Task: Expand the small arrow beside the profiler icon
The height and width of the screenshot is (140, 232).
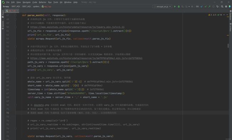Action: click(x=189, y=6)
